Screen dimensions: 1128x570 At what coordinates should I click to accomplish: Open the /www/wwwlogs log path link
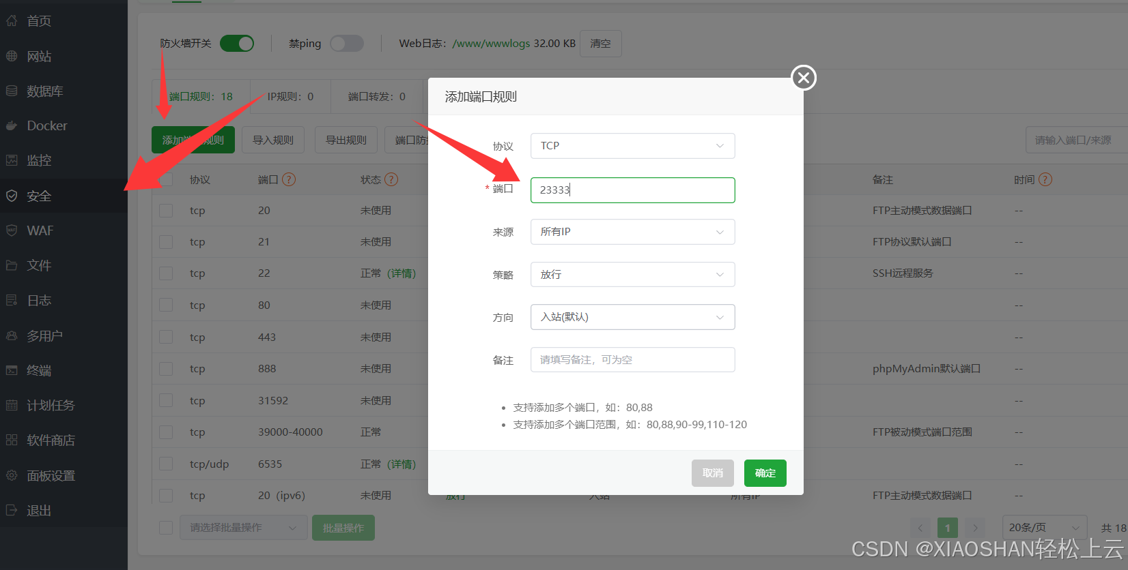point(491,44)
